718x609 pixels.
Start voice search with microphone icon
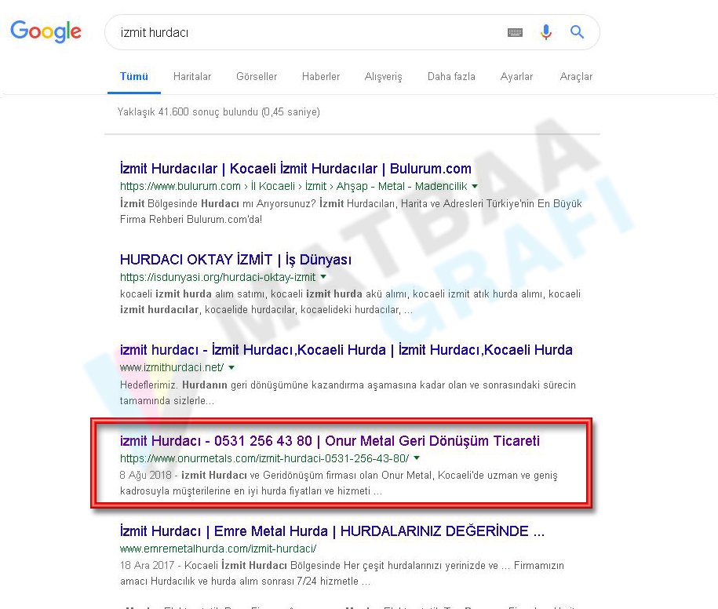[x=546, y=32]
